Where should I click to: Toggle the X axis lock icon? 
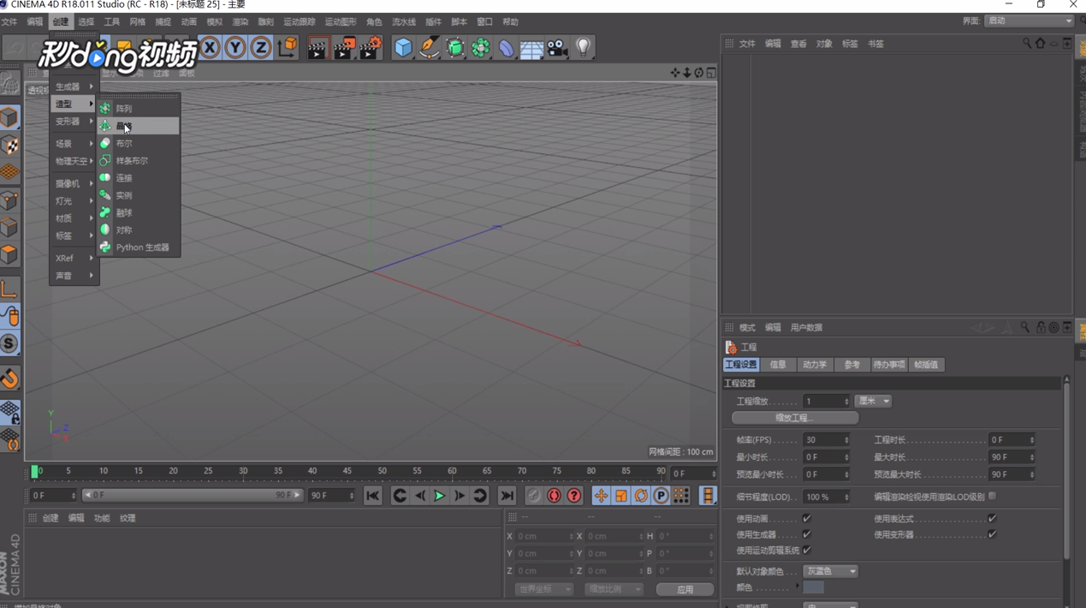210,48
